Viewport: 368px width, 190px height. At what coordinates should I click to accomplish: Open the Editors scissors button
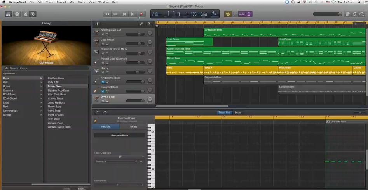tap(33, 14)
